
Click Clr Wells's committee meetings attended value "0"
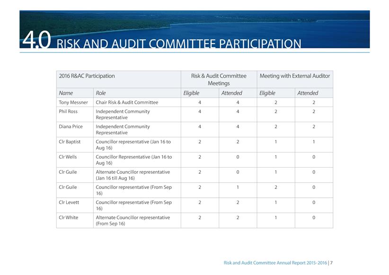(x=238, y=157)
